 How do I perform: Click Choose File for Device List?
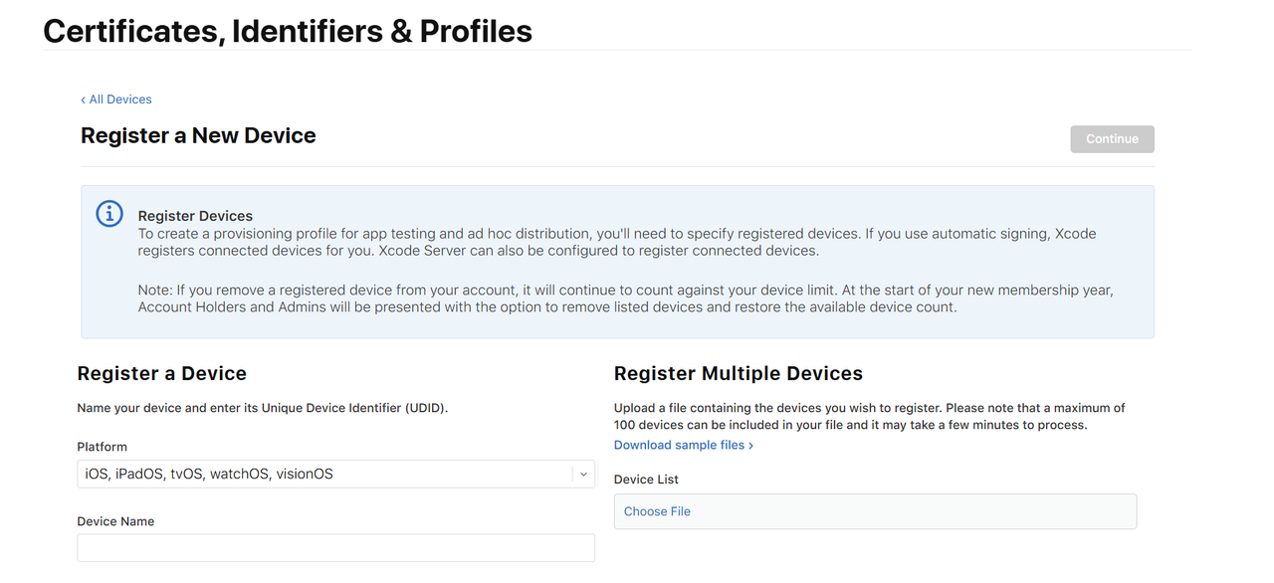(657, 511)
